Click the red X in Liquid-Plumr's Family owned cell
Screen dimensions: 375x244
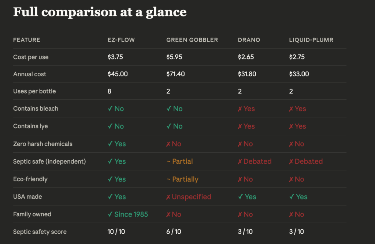(x=292, y=214)
